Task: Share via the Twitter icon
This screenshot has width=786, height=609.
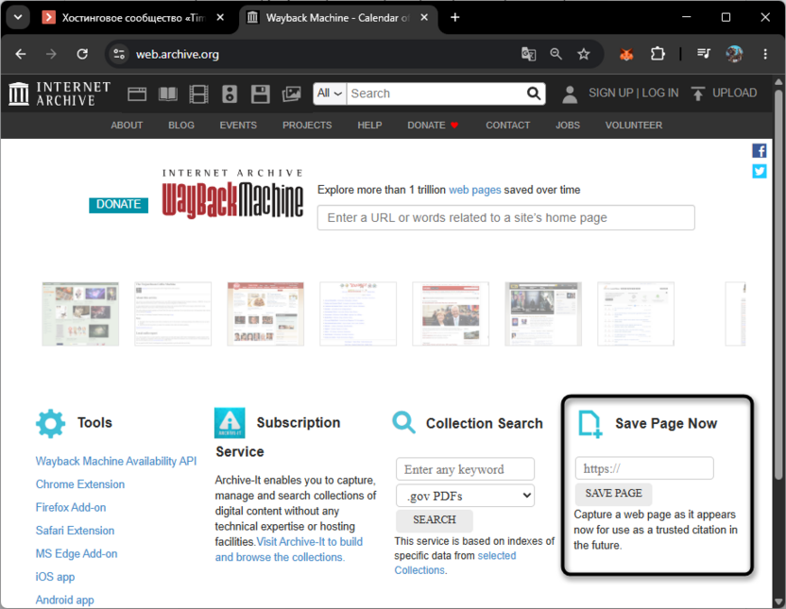Action: click(x=759, y=171)
